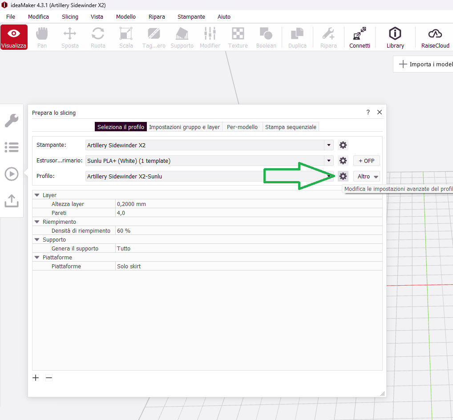Screen dimensions: 453x420
Task: Collapse the Layer section
Action: tap(37, 195)
